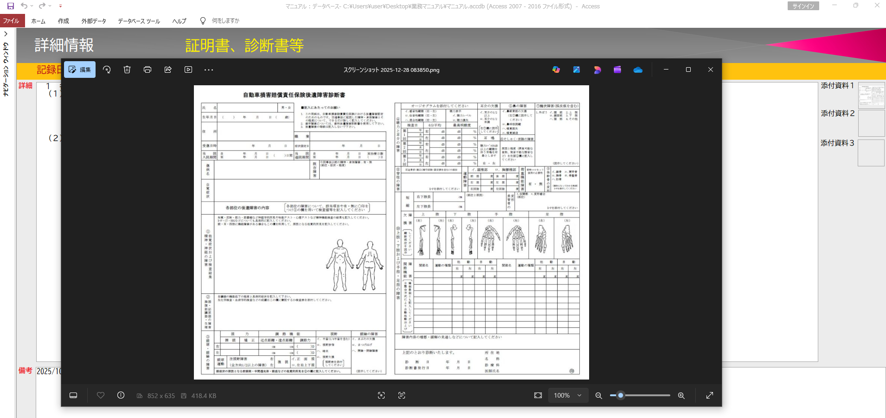Image resolution: width=886 pixels, height=418 pixels.
Task: Delete the image with trash icon
Action: pyautogui.click(x=127, y=70)
